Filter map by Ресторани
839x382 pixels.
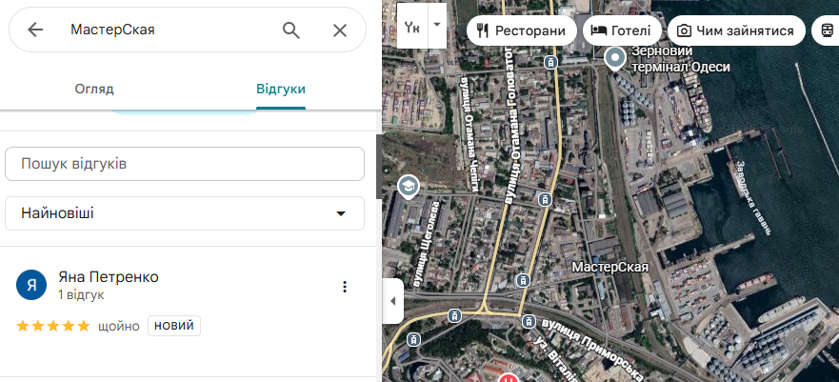(x=522, y=30)
